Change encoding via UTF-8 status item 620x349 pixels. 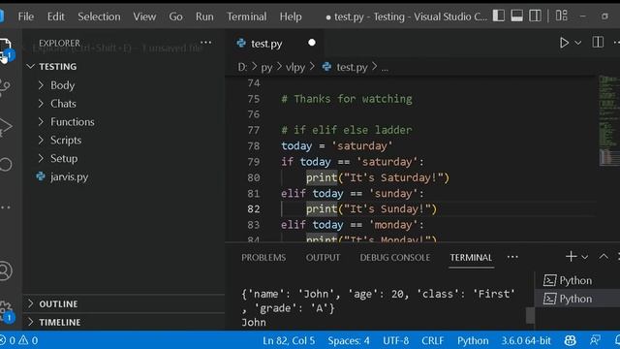point(396,340)
